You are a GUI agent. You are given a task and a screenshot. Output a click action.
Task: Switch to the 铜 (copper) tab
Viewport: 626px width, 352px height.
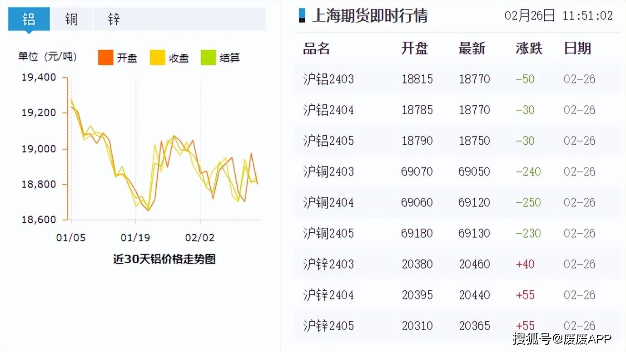[x=71, y=20]
